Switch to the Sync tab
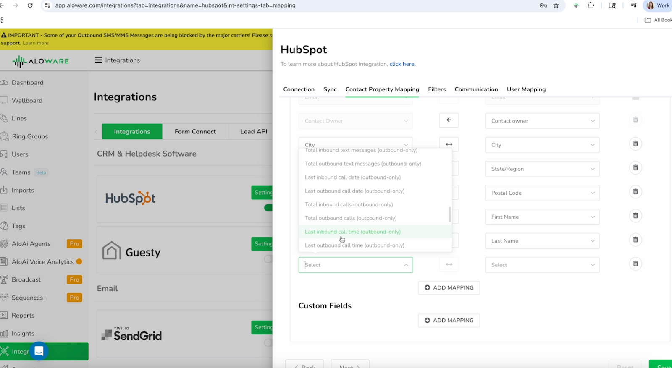Image resolution: width=672 pixels, height=368 pixels. (330, 89)
